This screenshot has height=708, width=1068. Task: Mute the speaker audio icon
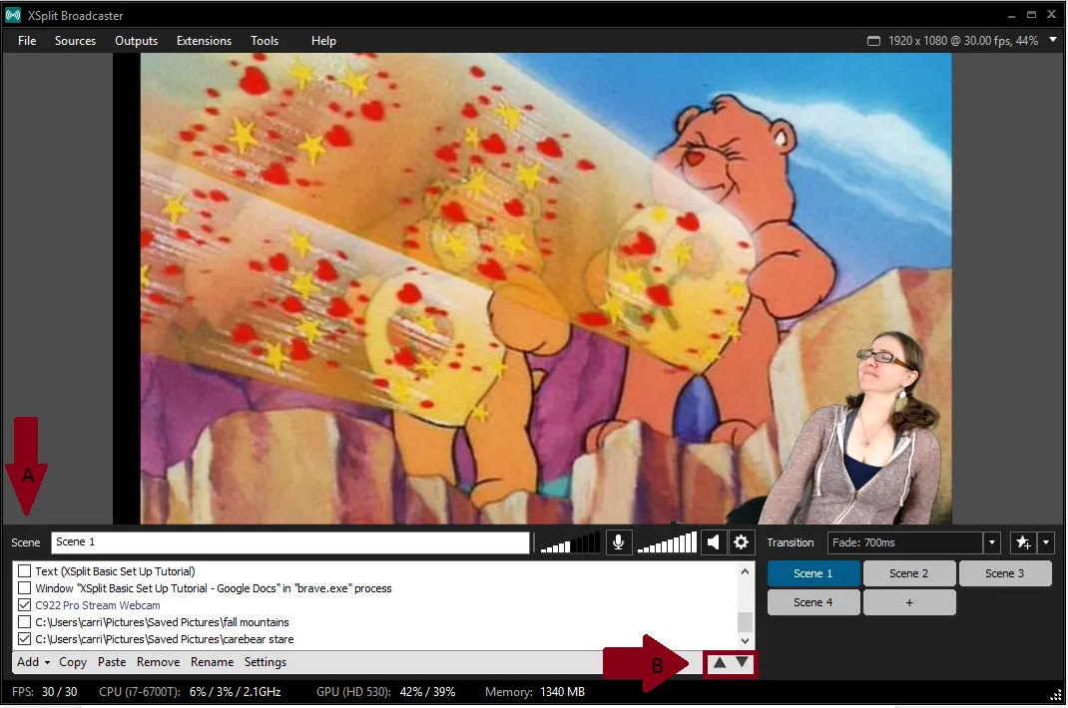click(x=713, y=542)
